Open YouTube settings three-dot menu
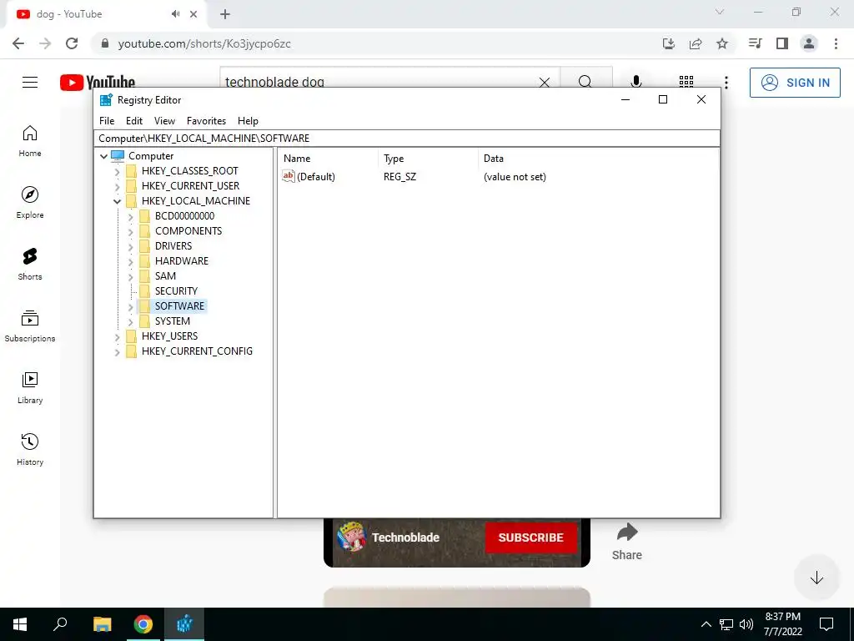 coord(726,83)
